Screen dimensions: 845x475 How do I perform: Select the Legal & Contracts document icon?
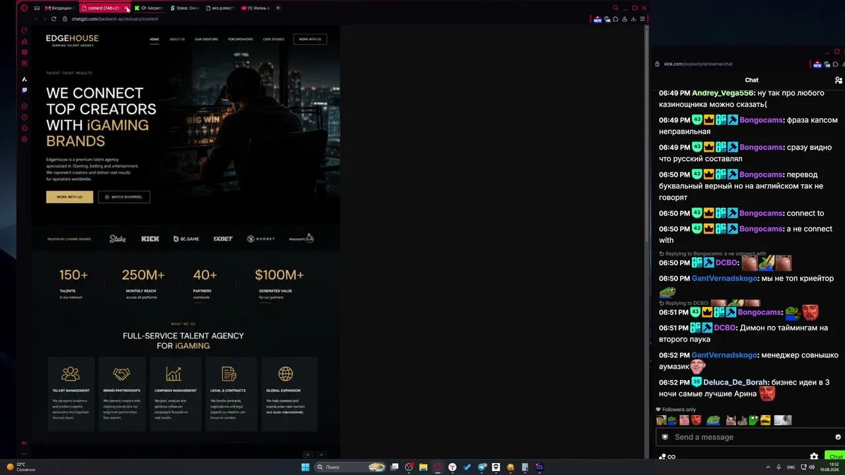229,374
